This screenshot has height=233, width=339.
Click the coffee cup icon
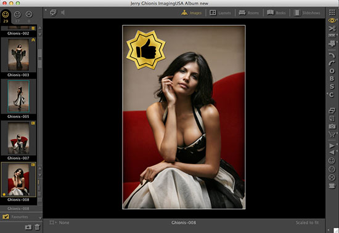pyautogui.click(x=332, y=186)
